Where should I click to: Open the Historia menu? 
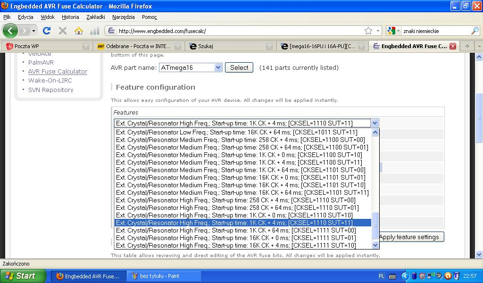tap(70, 17)
